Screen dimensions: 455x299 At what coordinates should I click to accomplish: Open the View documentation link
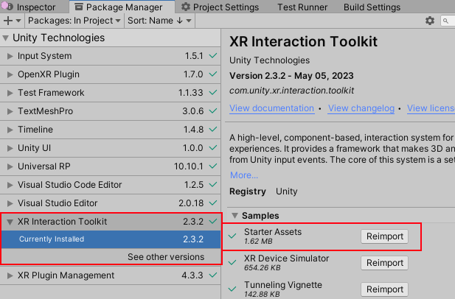[x=271, y=108]
